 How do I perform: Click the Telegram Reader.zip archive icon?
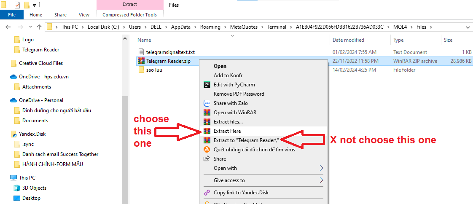141,61
